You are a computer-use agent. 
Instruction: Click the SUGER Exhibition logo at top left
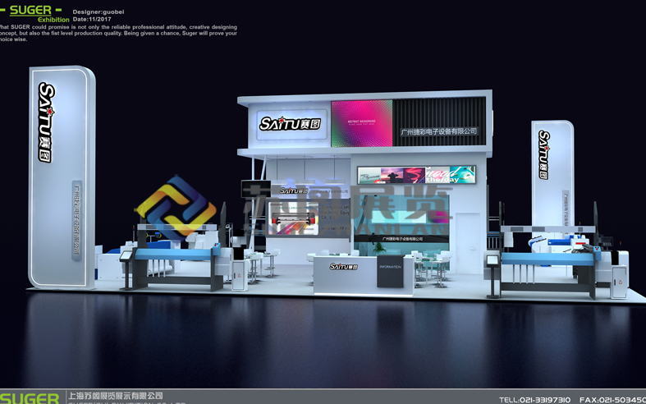point(34,13)
